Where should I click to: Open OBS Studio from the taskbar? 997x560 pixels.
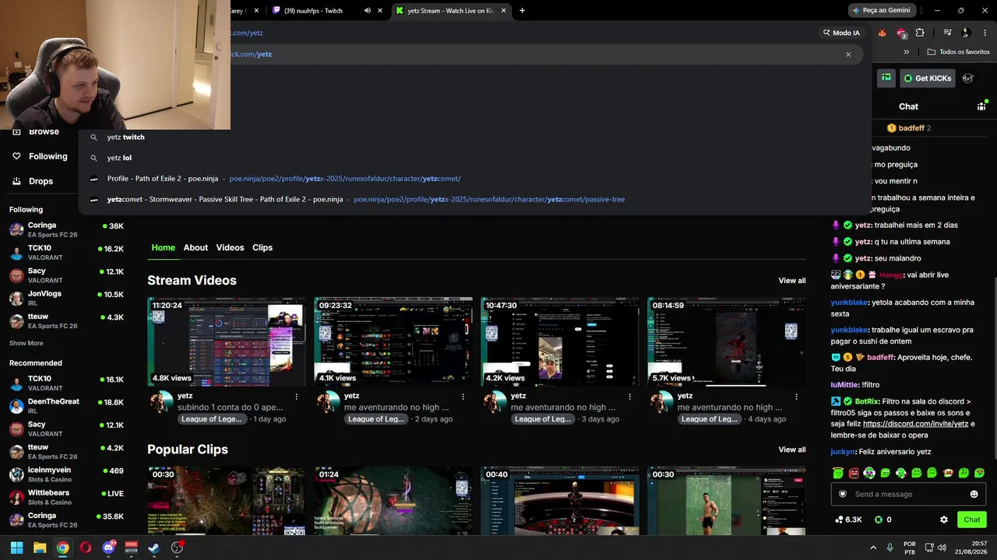pos(178,548)
